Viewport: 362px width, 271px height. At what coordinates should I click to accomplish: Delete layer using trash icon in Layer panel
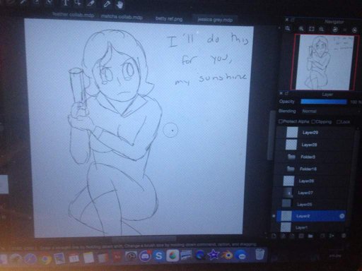344,236
